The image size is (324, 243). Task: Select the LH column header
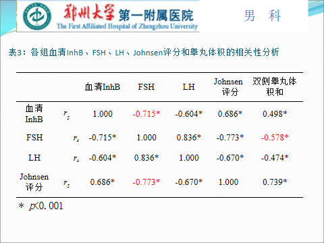point(188,87)
